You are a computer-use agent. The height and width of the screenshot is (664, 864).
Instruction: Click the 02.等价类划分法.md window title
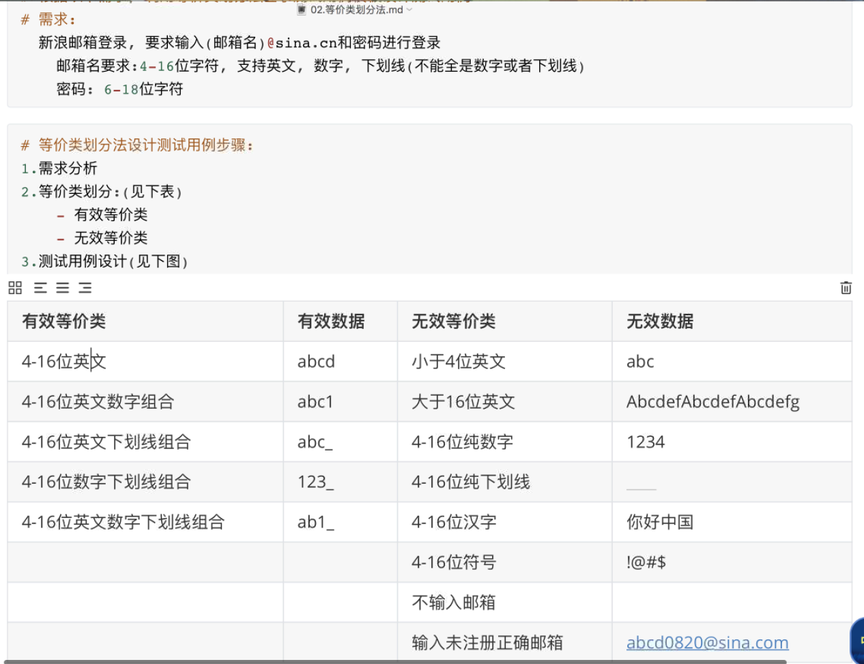click(x=356, y=10)
